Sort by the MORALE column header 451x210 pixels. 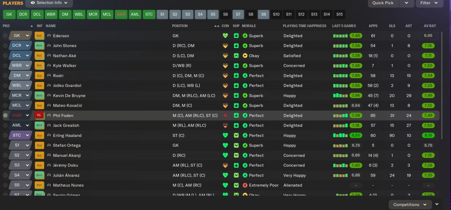tap(249, 26)
